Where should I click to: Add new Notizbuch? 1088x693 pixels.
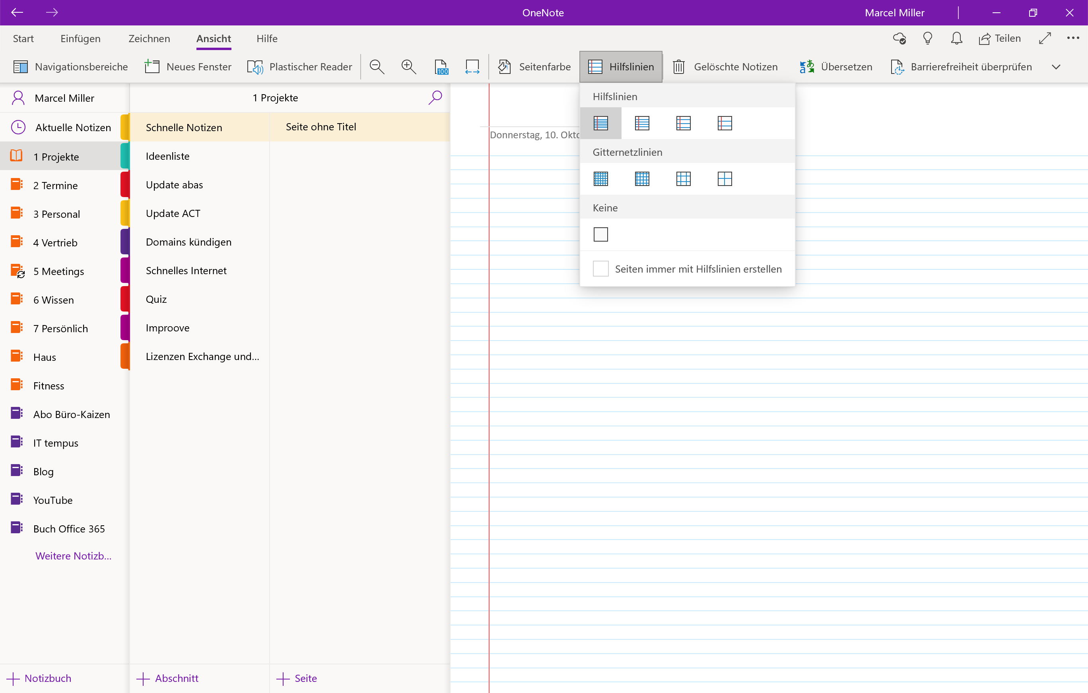pyautogui.click(x=39, y=678)
